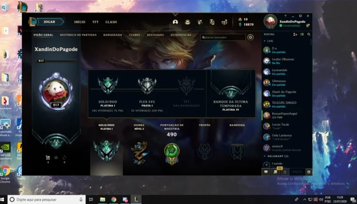Open Chrome from the Windows taskbar

click(114, 199)
